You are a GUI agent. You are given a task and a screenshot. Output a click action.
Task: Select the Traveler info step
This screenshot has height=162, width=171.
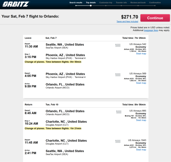pos(121,2)
